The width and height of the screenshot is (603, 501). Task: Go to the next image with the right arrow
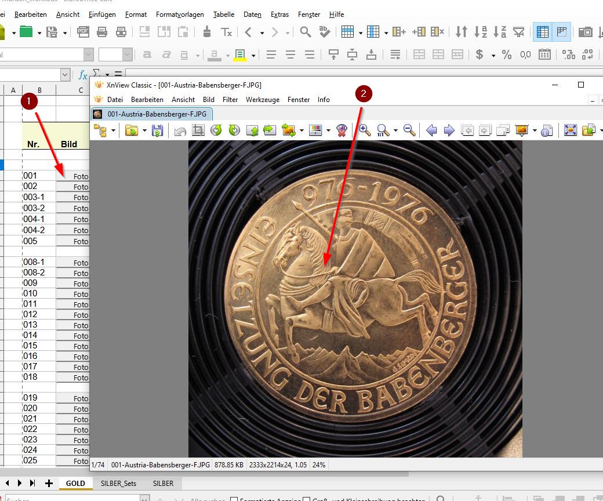449,130
